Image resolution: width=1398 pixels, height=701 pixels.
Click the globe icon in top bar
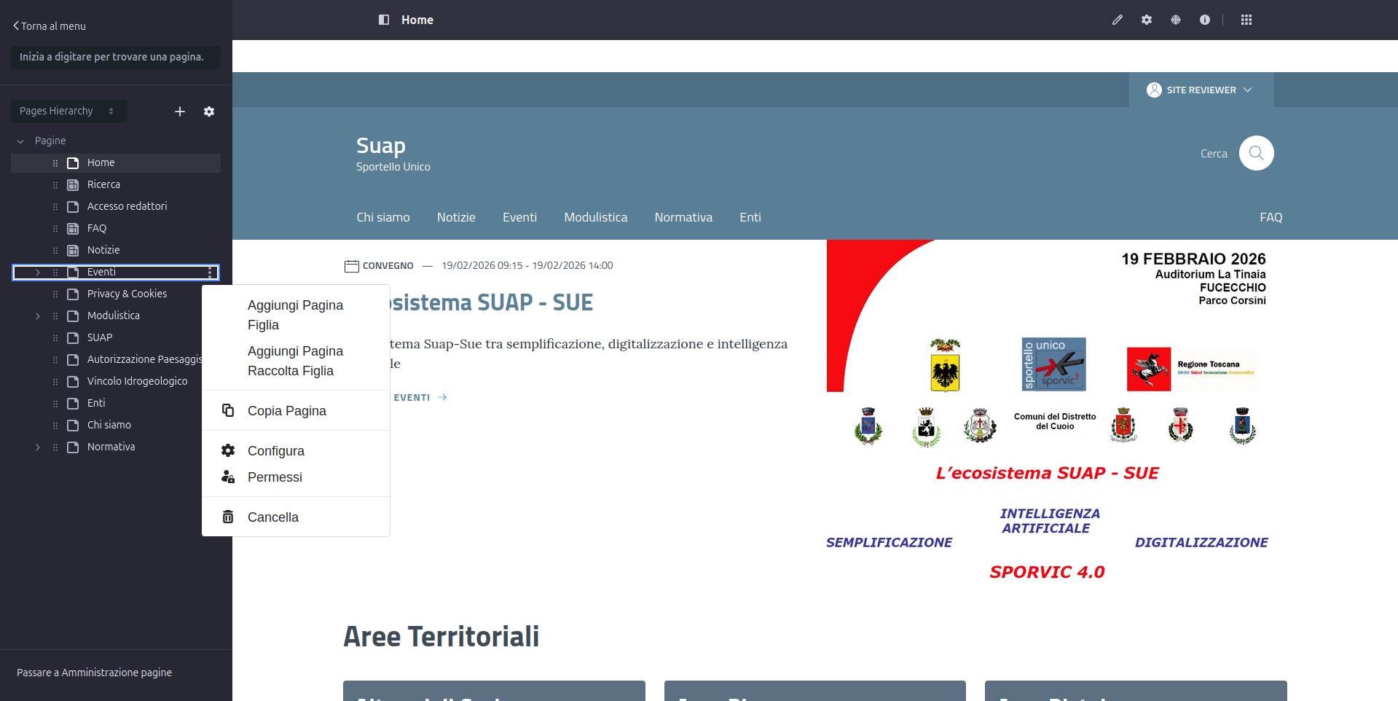(x=1176, y=20)
